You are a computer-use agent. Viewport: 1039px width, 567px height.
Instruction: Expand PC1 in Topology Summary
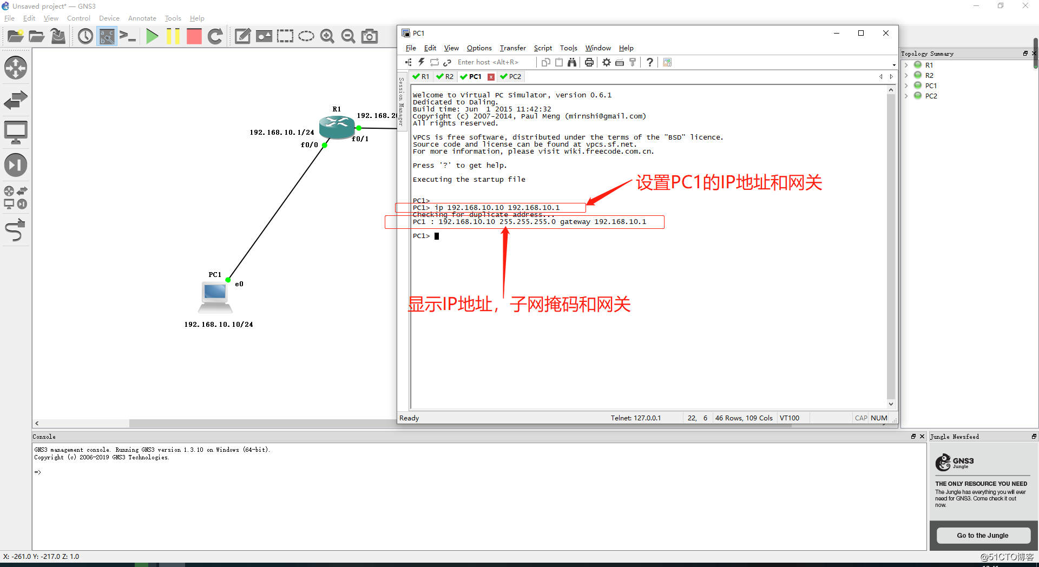906,85
